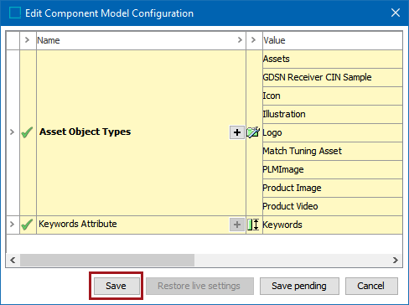Image resolution: width=409 pixels, height=305 pixels.
Task: Click the chevron right of Name header
Action: coord(240,40)
